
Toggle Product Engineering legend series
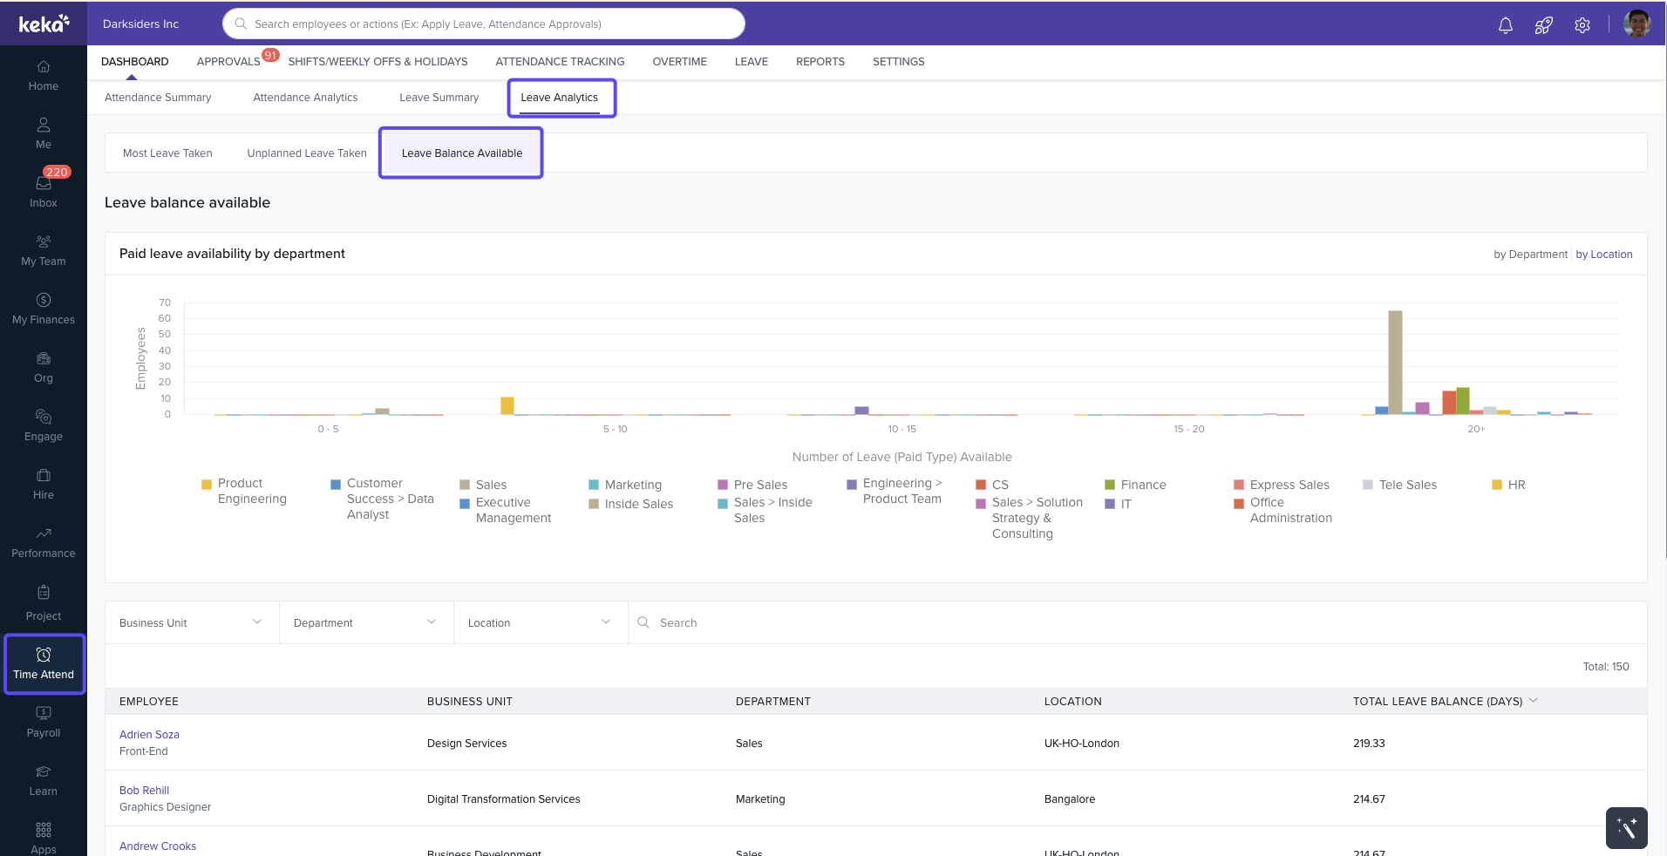pos(251,491)
